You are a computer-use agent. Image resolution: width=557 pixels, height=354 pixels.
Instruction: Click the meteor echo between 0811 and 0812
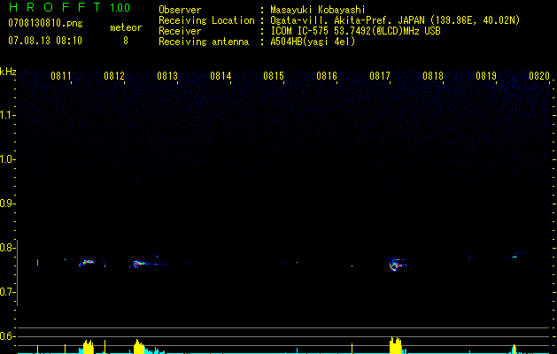tap(87, 262)
